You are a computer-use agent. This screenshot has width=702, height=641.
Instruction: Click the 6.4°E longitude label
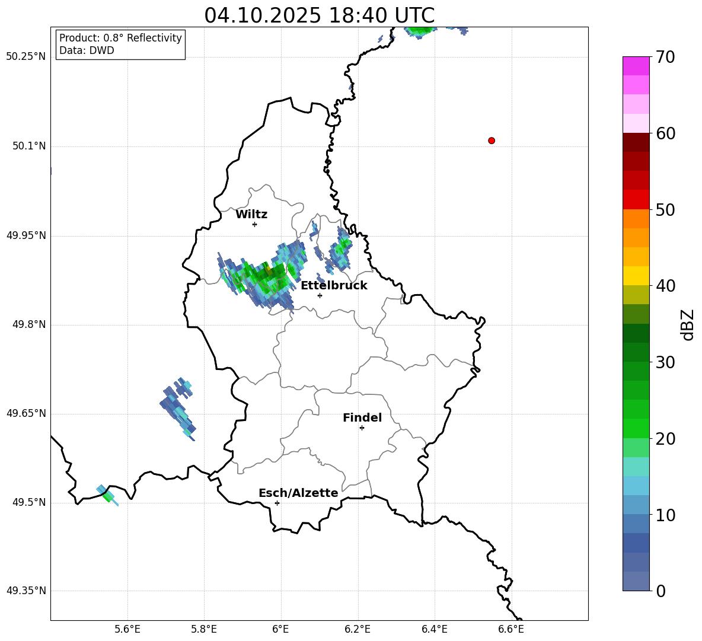click(435, 630)
